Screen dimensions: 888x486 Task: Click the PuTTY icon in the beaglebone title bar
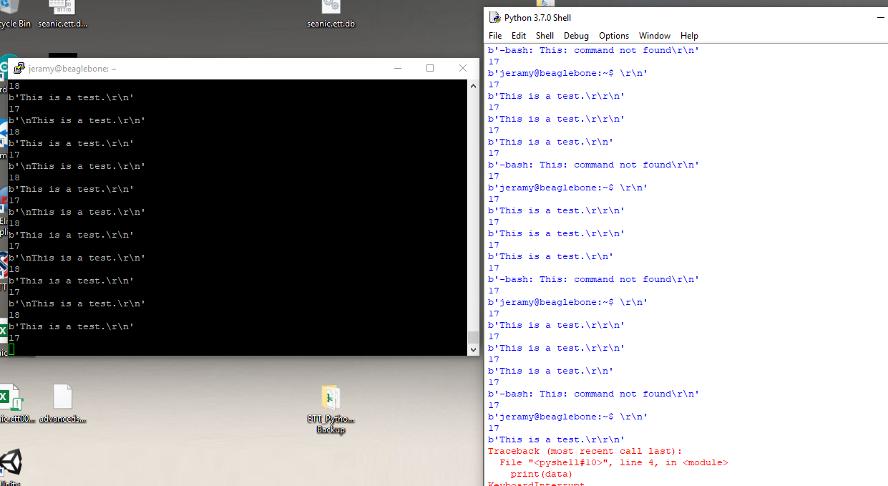point(20,69)
